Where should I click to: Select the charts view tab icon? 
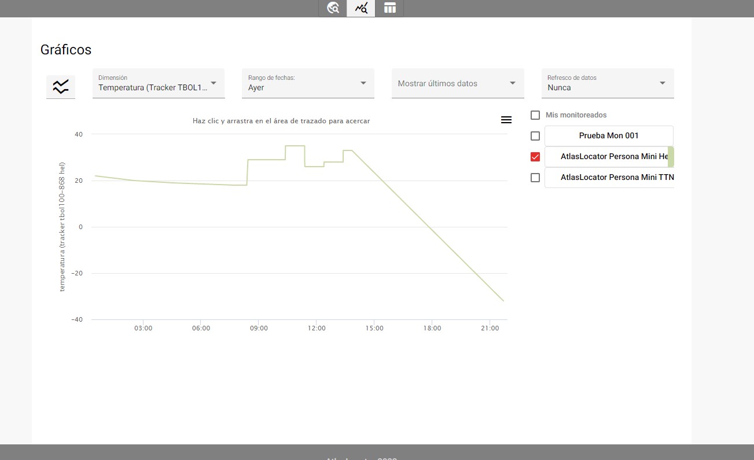pyautogui.click(x=361, y=8)
